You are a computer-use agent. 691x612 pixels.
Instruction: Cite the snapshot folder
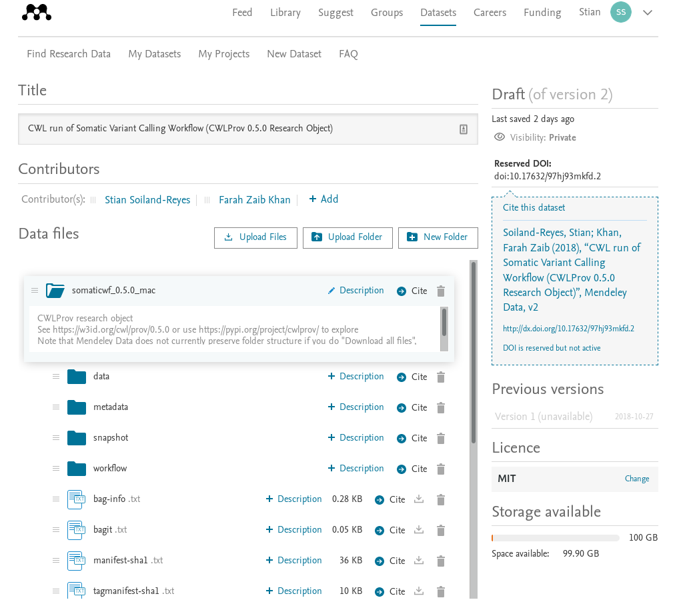pyautogui.click(x=412, y=438)
